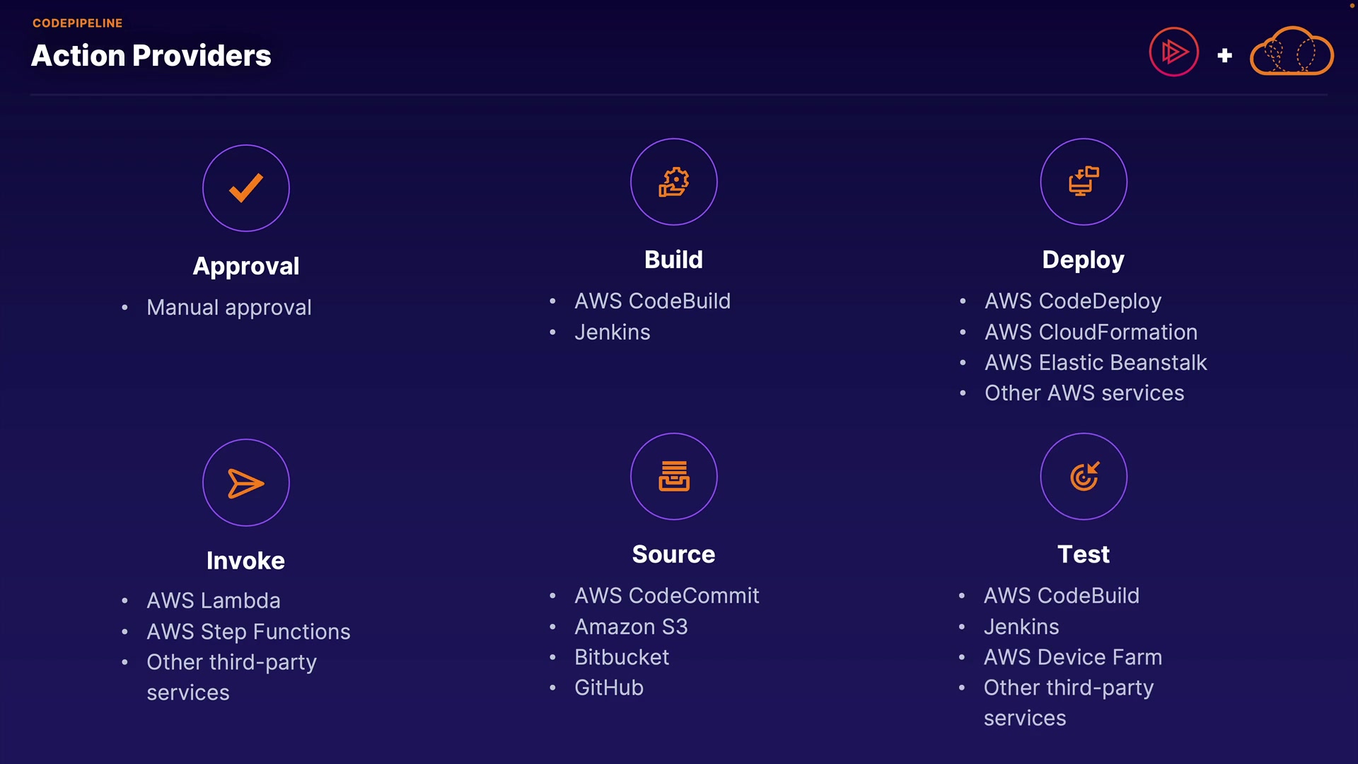Click the Approval checkmark icon
1358x764 pixels.
point(245,188)
